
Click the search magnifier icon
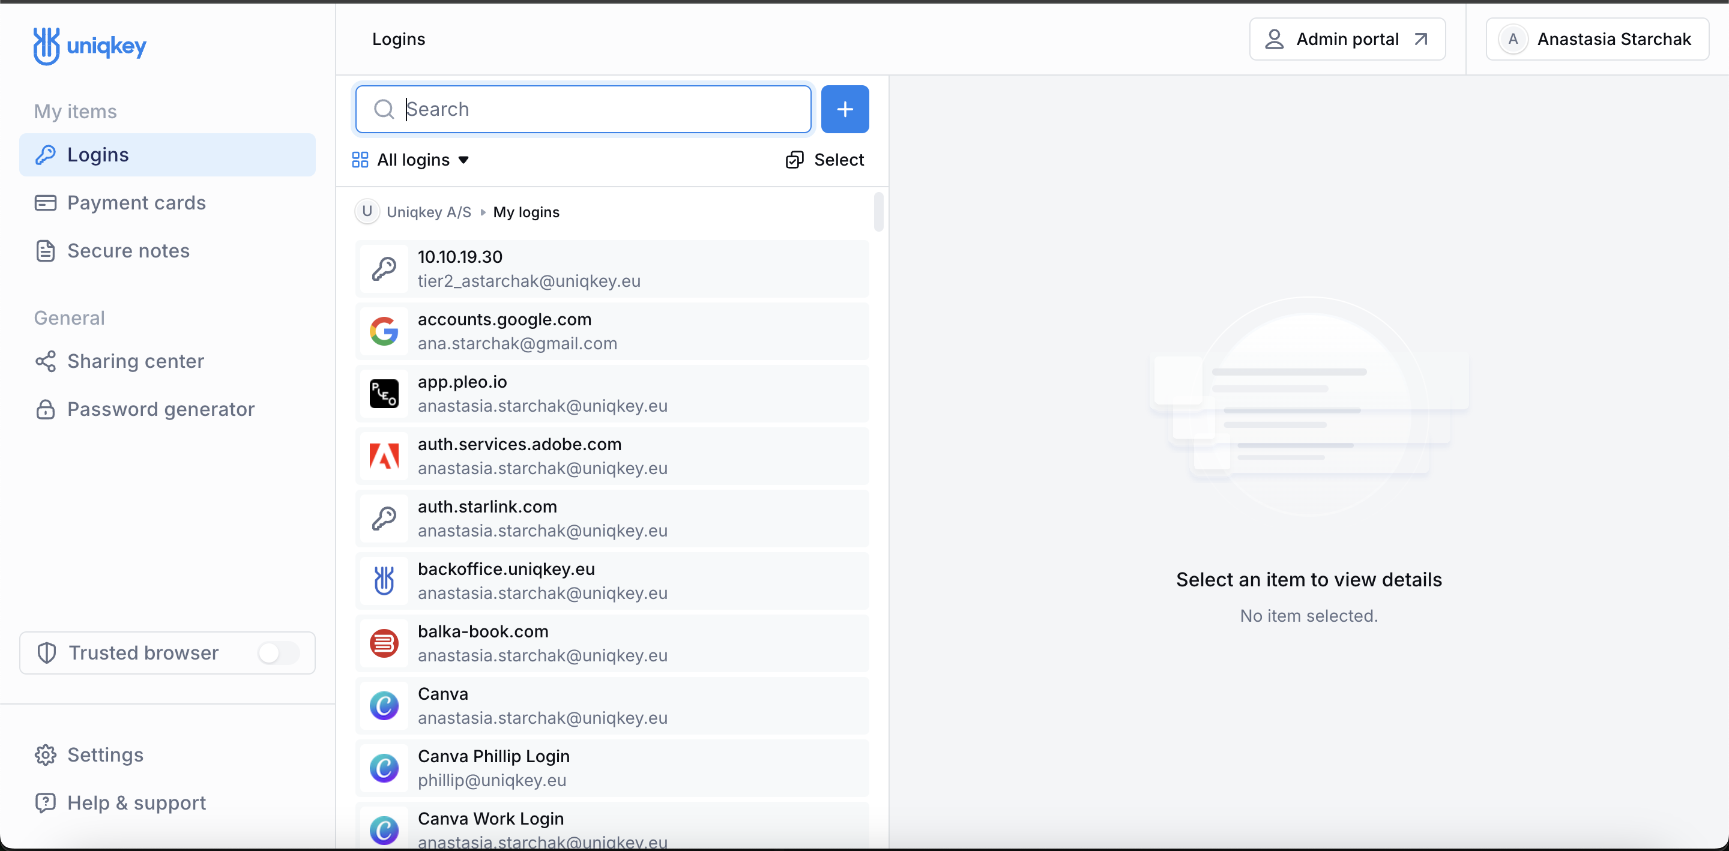(x=384, y=109)
